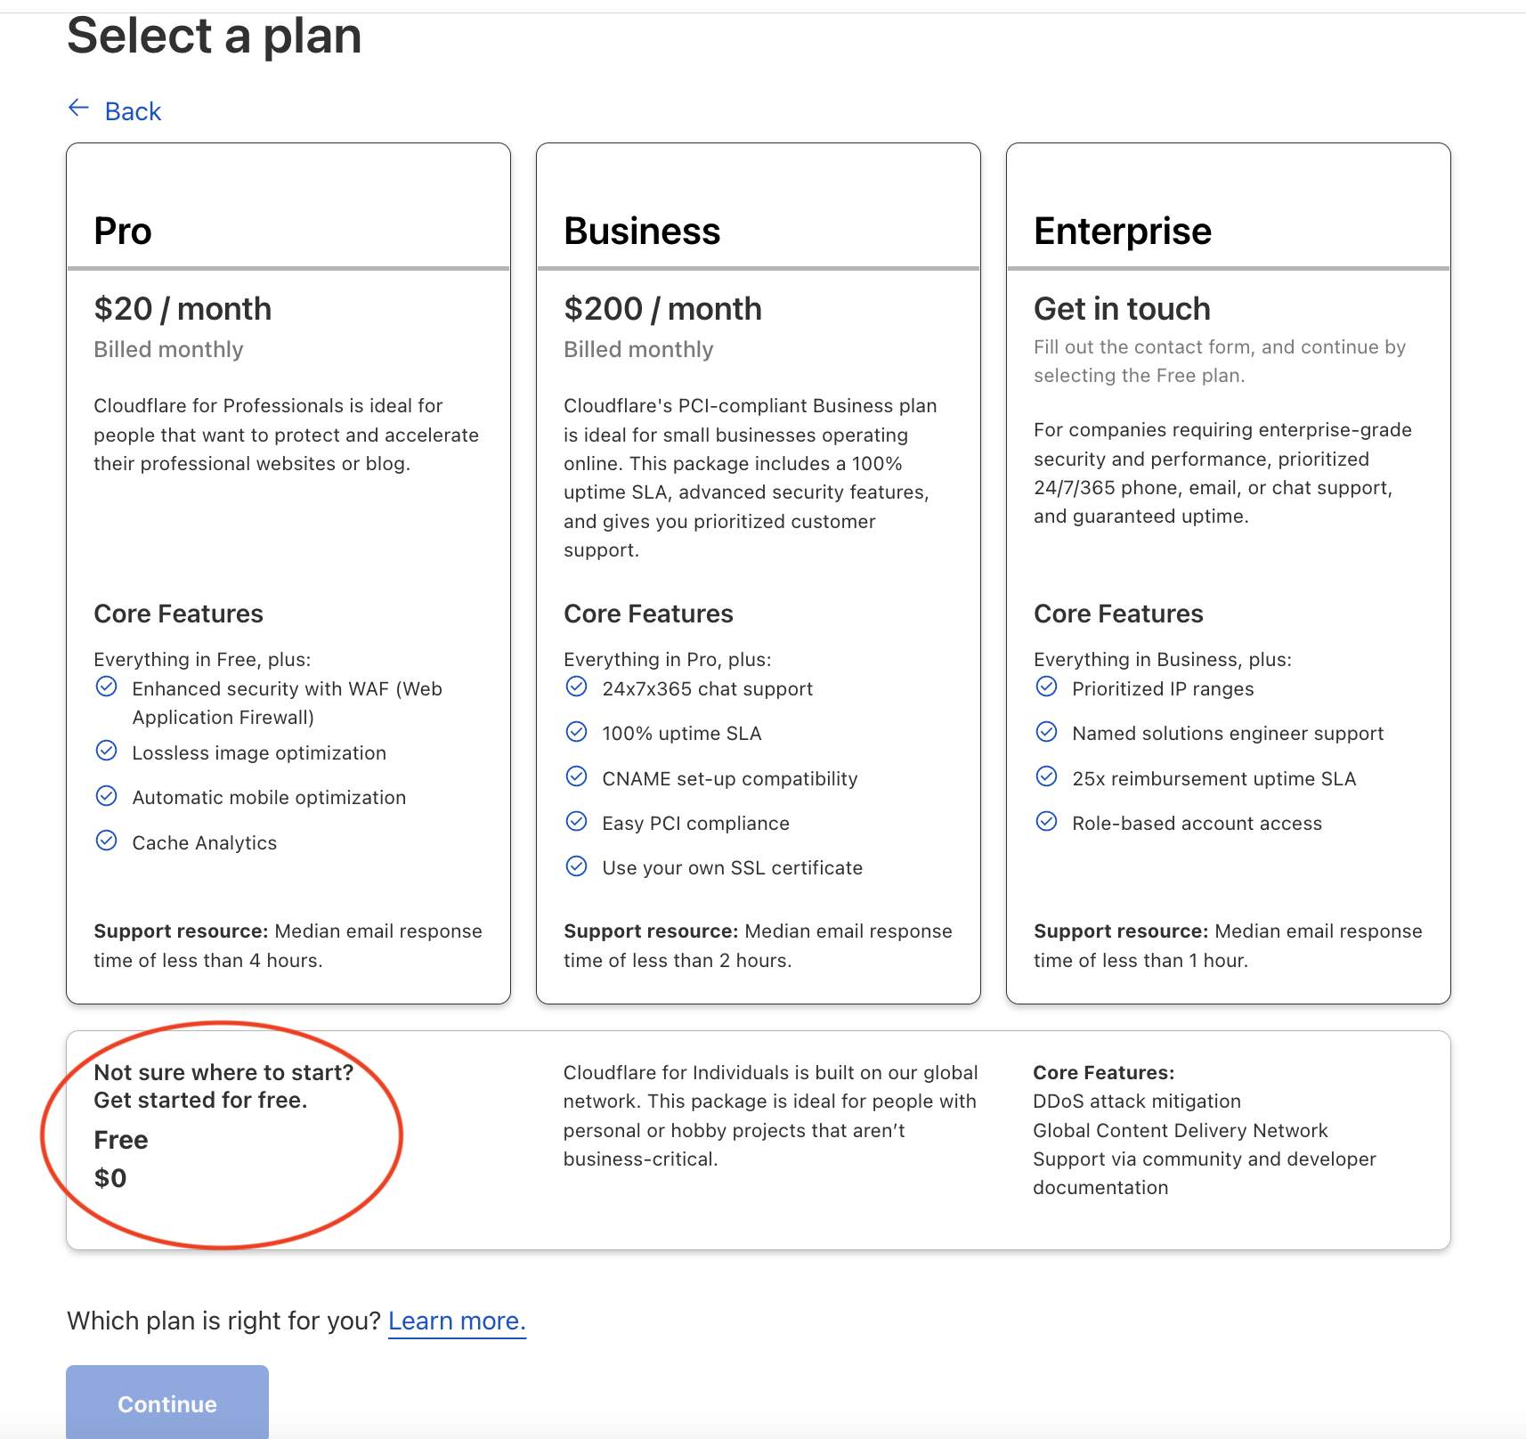The width and height of the screenshot is (1526, 1439).
Task: Select the Pro plan card heading
Action: pyautogui.click(x=123, y=232)
